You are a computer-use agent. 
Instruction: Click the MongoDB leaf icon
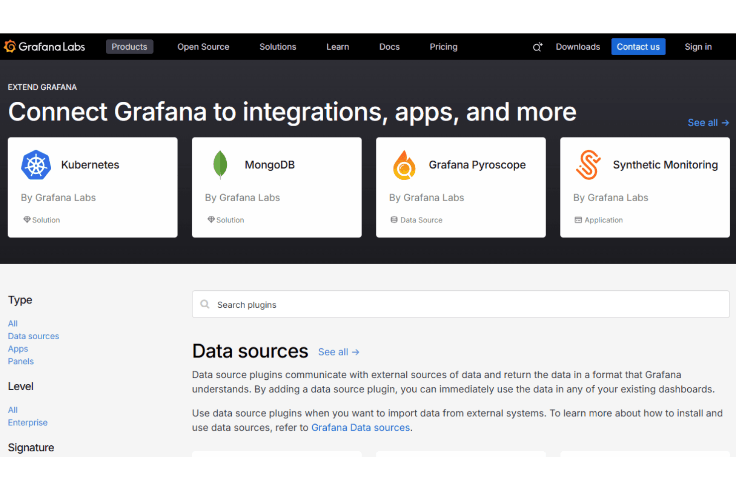click(220, 165)
